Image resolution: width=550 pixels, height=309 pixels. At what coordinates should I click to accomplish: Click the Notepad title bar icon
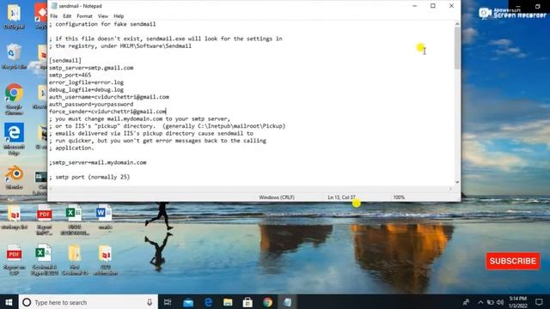pyautogui.click(x=54, y=6)
